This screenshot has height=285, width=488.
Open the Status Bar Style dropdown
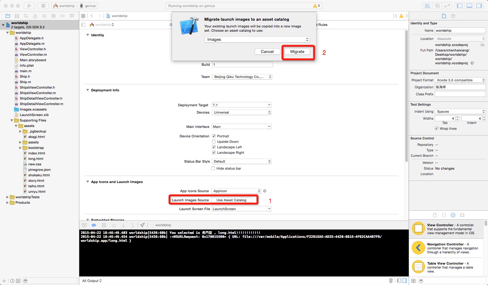coord(242,161)
